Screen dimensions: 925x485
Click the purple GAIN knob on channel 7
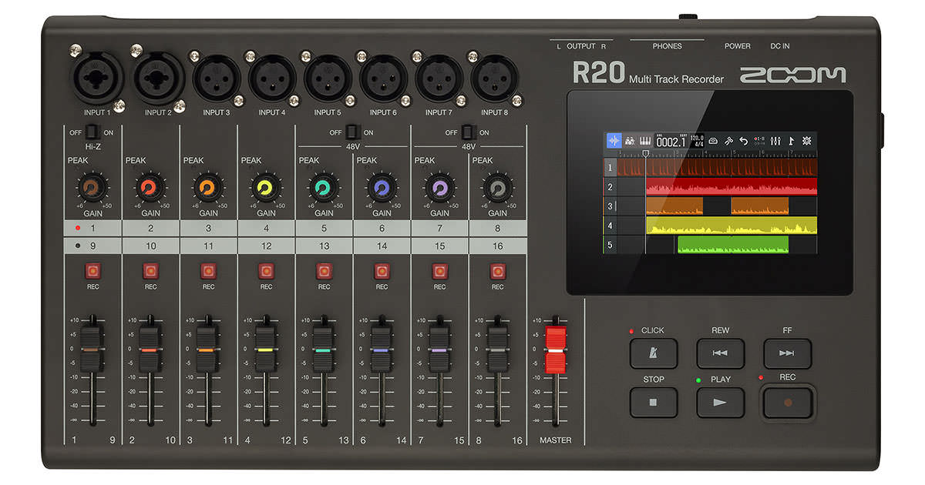[x=439, y=187]
